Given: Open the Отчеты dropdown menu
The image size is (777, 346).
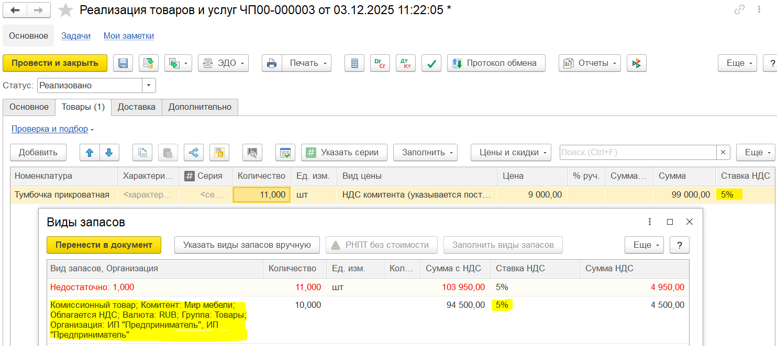Looking at the screenshot, I should (x=590, y=63).
